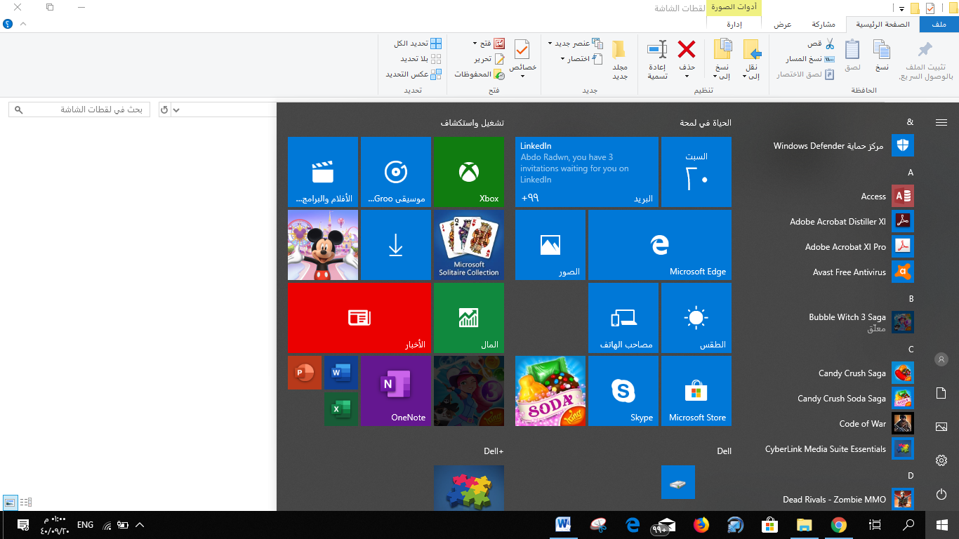Open the Microsoft Store tile
Screen dimensions: 959x539
coord(696,391)
